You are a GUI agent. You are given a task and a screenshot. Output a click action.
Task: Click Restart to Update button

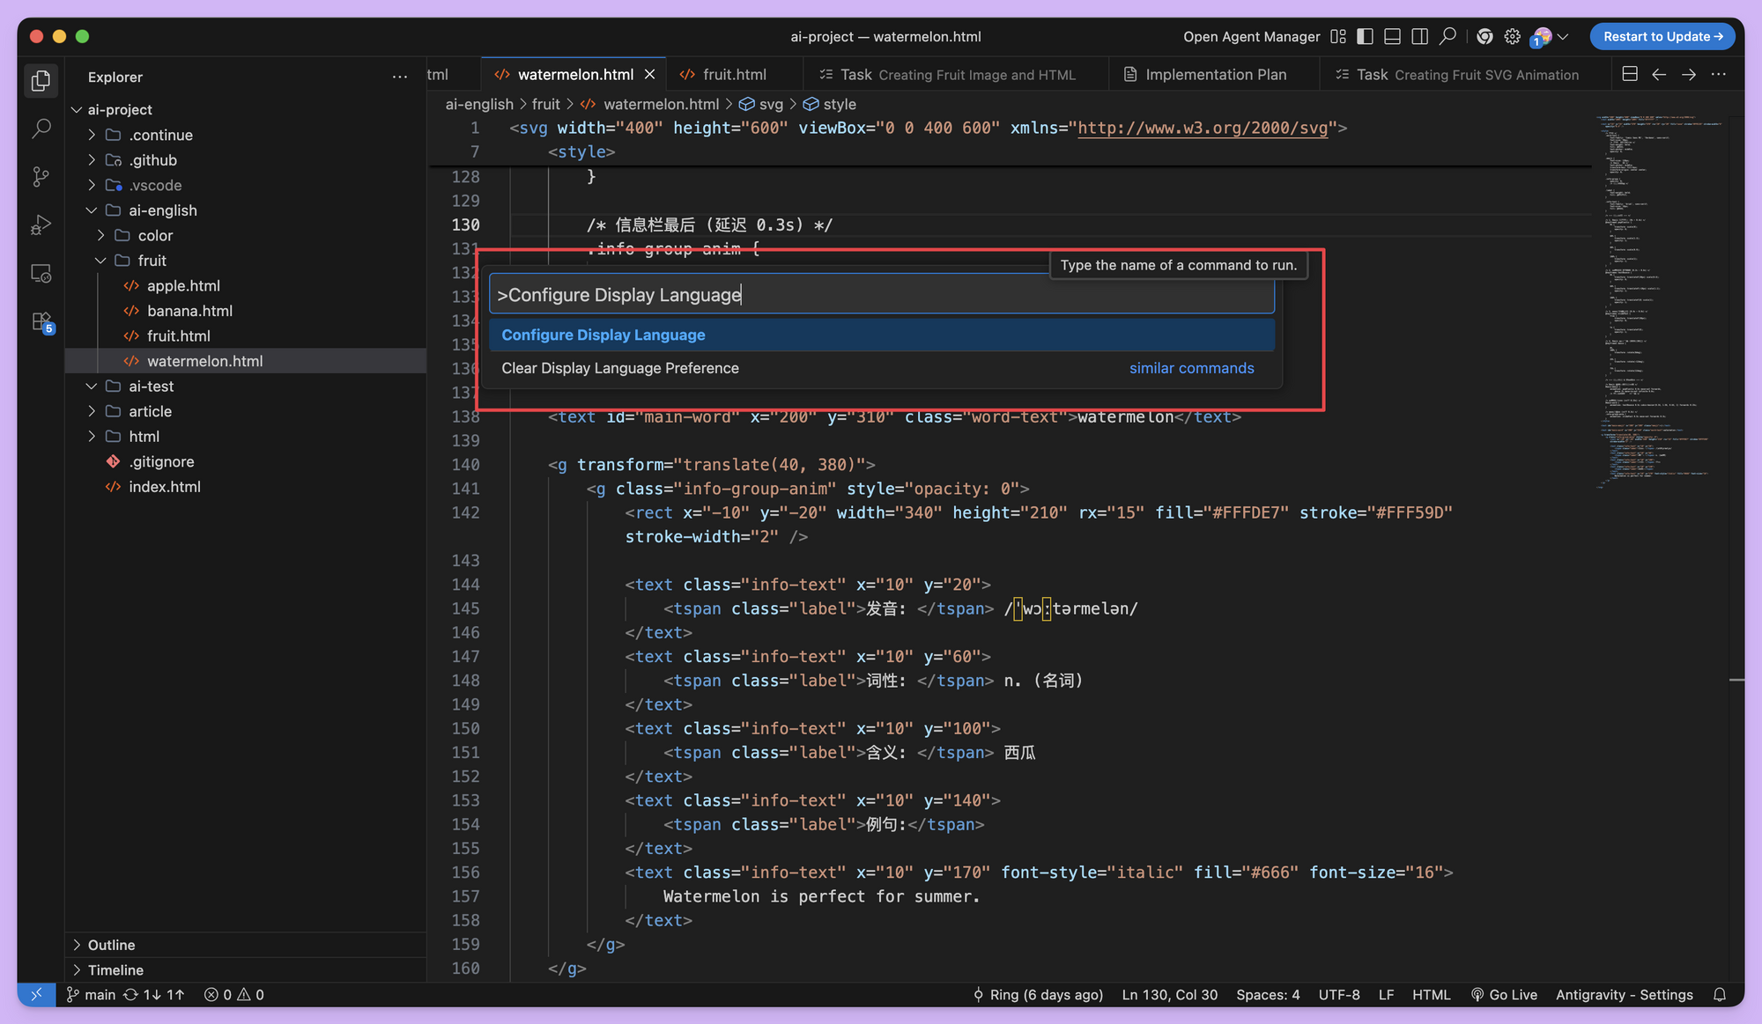1662,36
